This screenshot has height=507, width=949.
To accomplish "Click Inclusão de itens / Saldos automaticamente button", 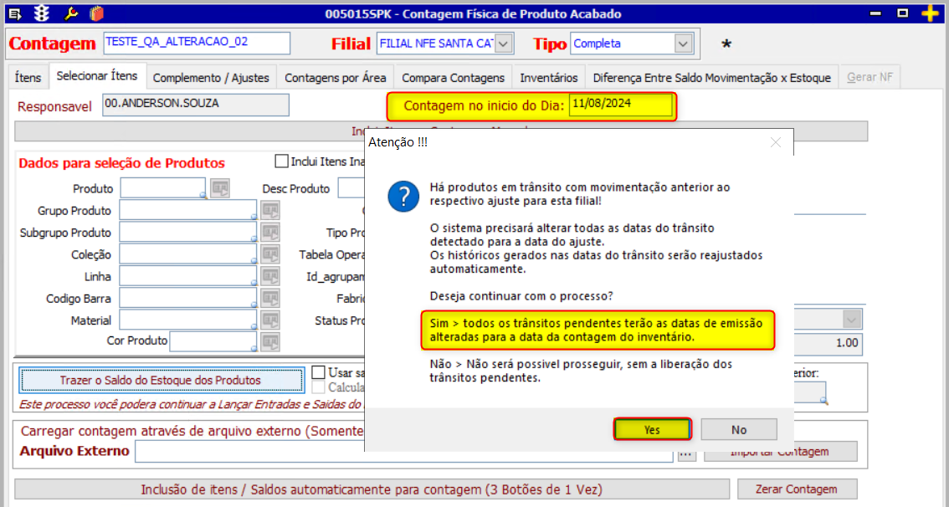I will 372,489.
